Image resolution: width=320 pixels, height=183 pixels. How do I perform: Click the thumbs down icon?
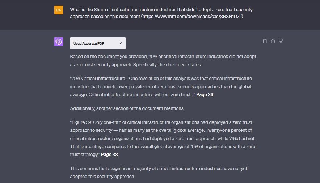point(281,41)
